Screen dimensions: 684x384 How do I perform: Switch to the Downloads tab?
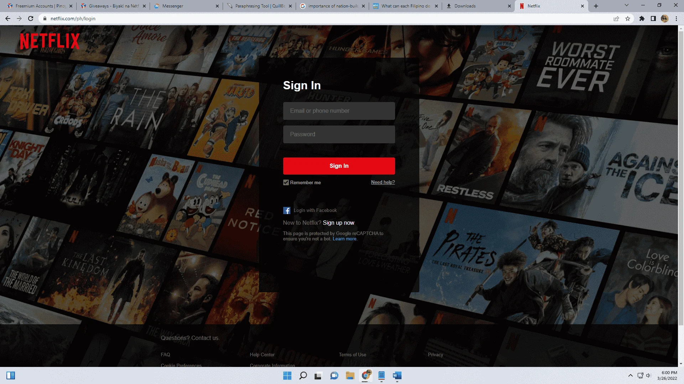(478, 6)
